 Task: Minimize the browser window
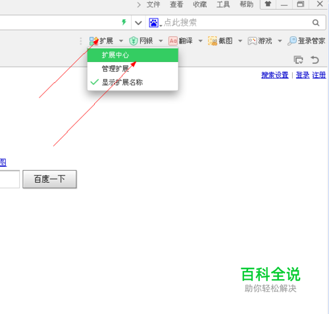pos(284,4)
